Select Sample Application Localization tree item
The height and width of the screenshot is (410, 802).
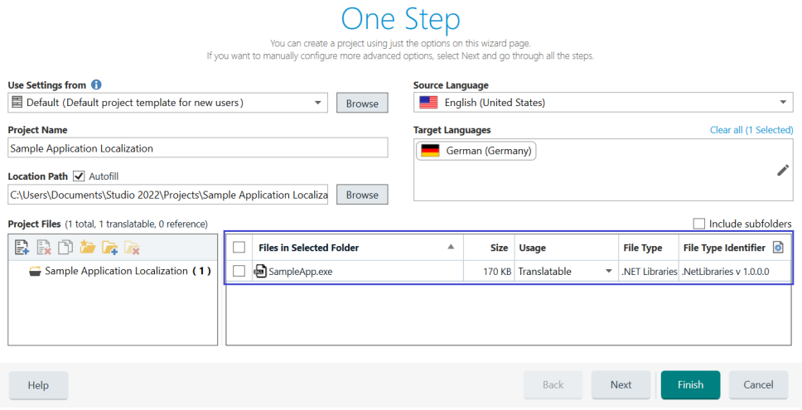click(x=119, y=271)
